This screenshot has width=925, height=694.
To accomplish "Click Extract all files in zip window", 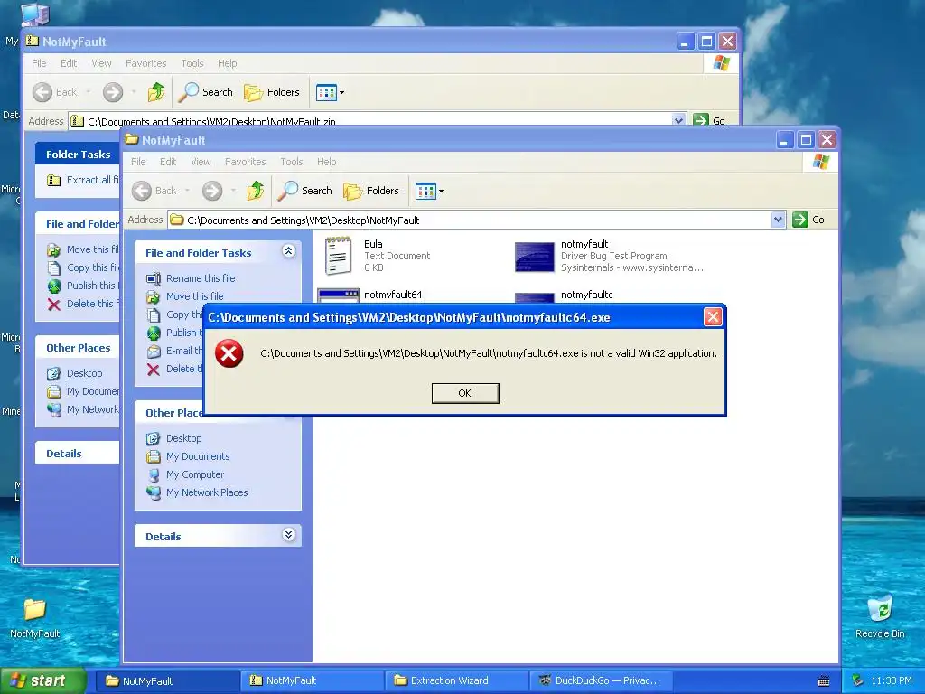I will point(93,180).
